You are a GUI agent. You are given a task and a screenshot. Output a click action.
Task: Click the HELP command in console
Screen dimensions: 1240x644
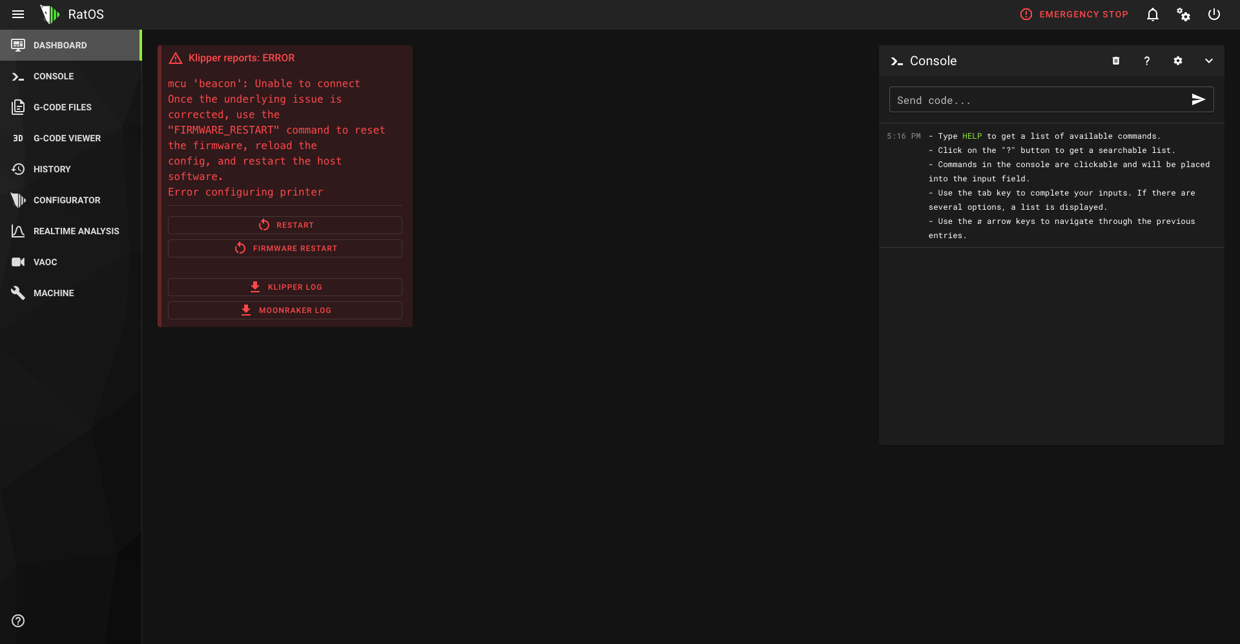click(x=972, y=136)
